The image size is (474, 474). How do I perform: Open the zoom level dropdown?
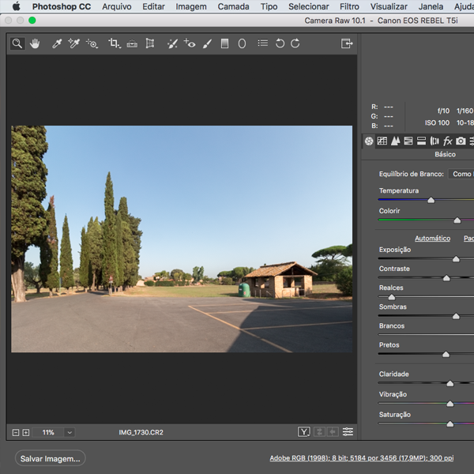70,432
